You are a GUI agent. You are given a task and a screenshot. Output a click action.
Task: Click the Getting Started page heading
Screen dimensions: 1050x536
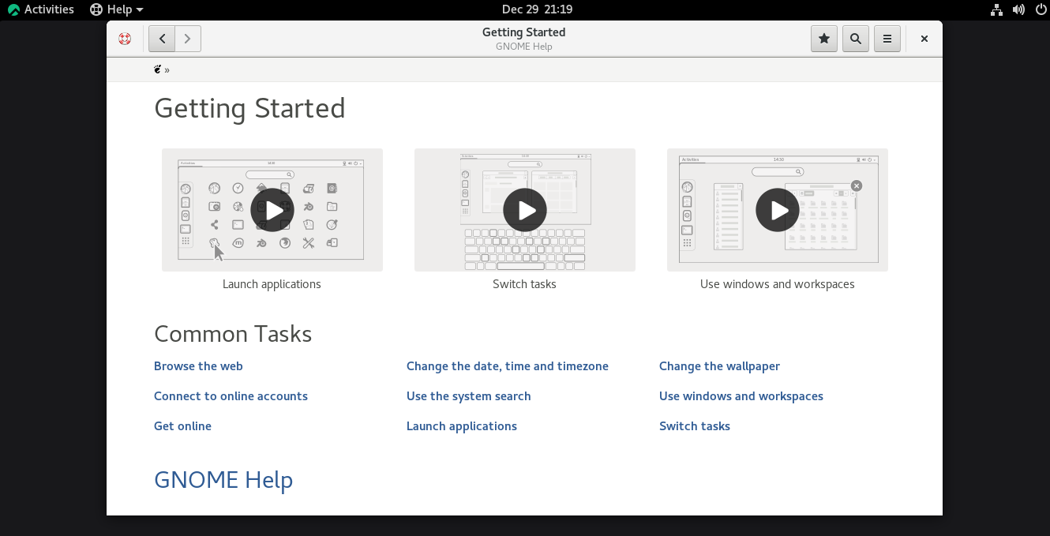pos(249,108)
